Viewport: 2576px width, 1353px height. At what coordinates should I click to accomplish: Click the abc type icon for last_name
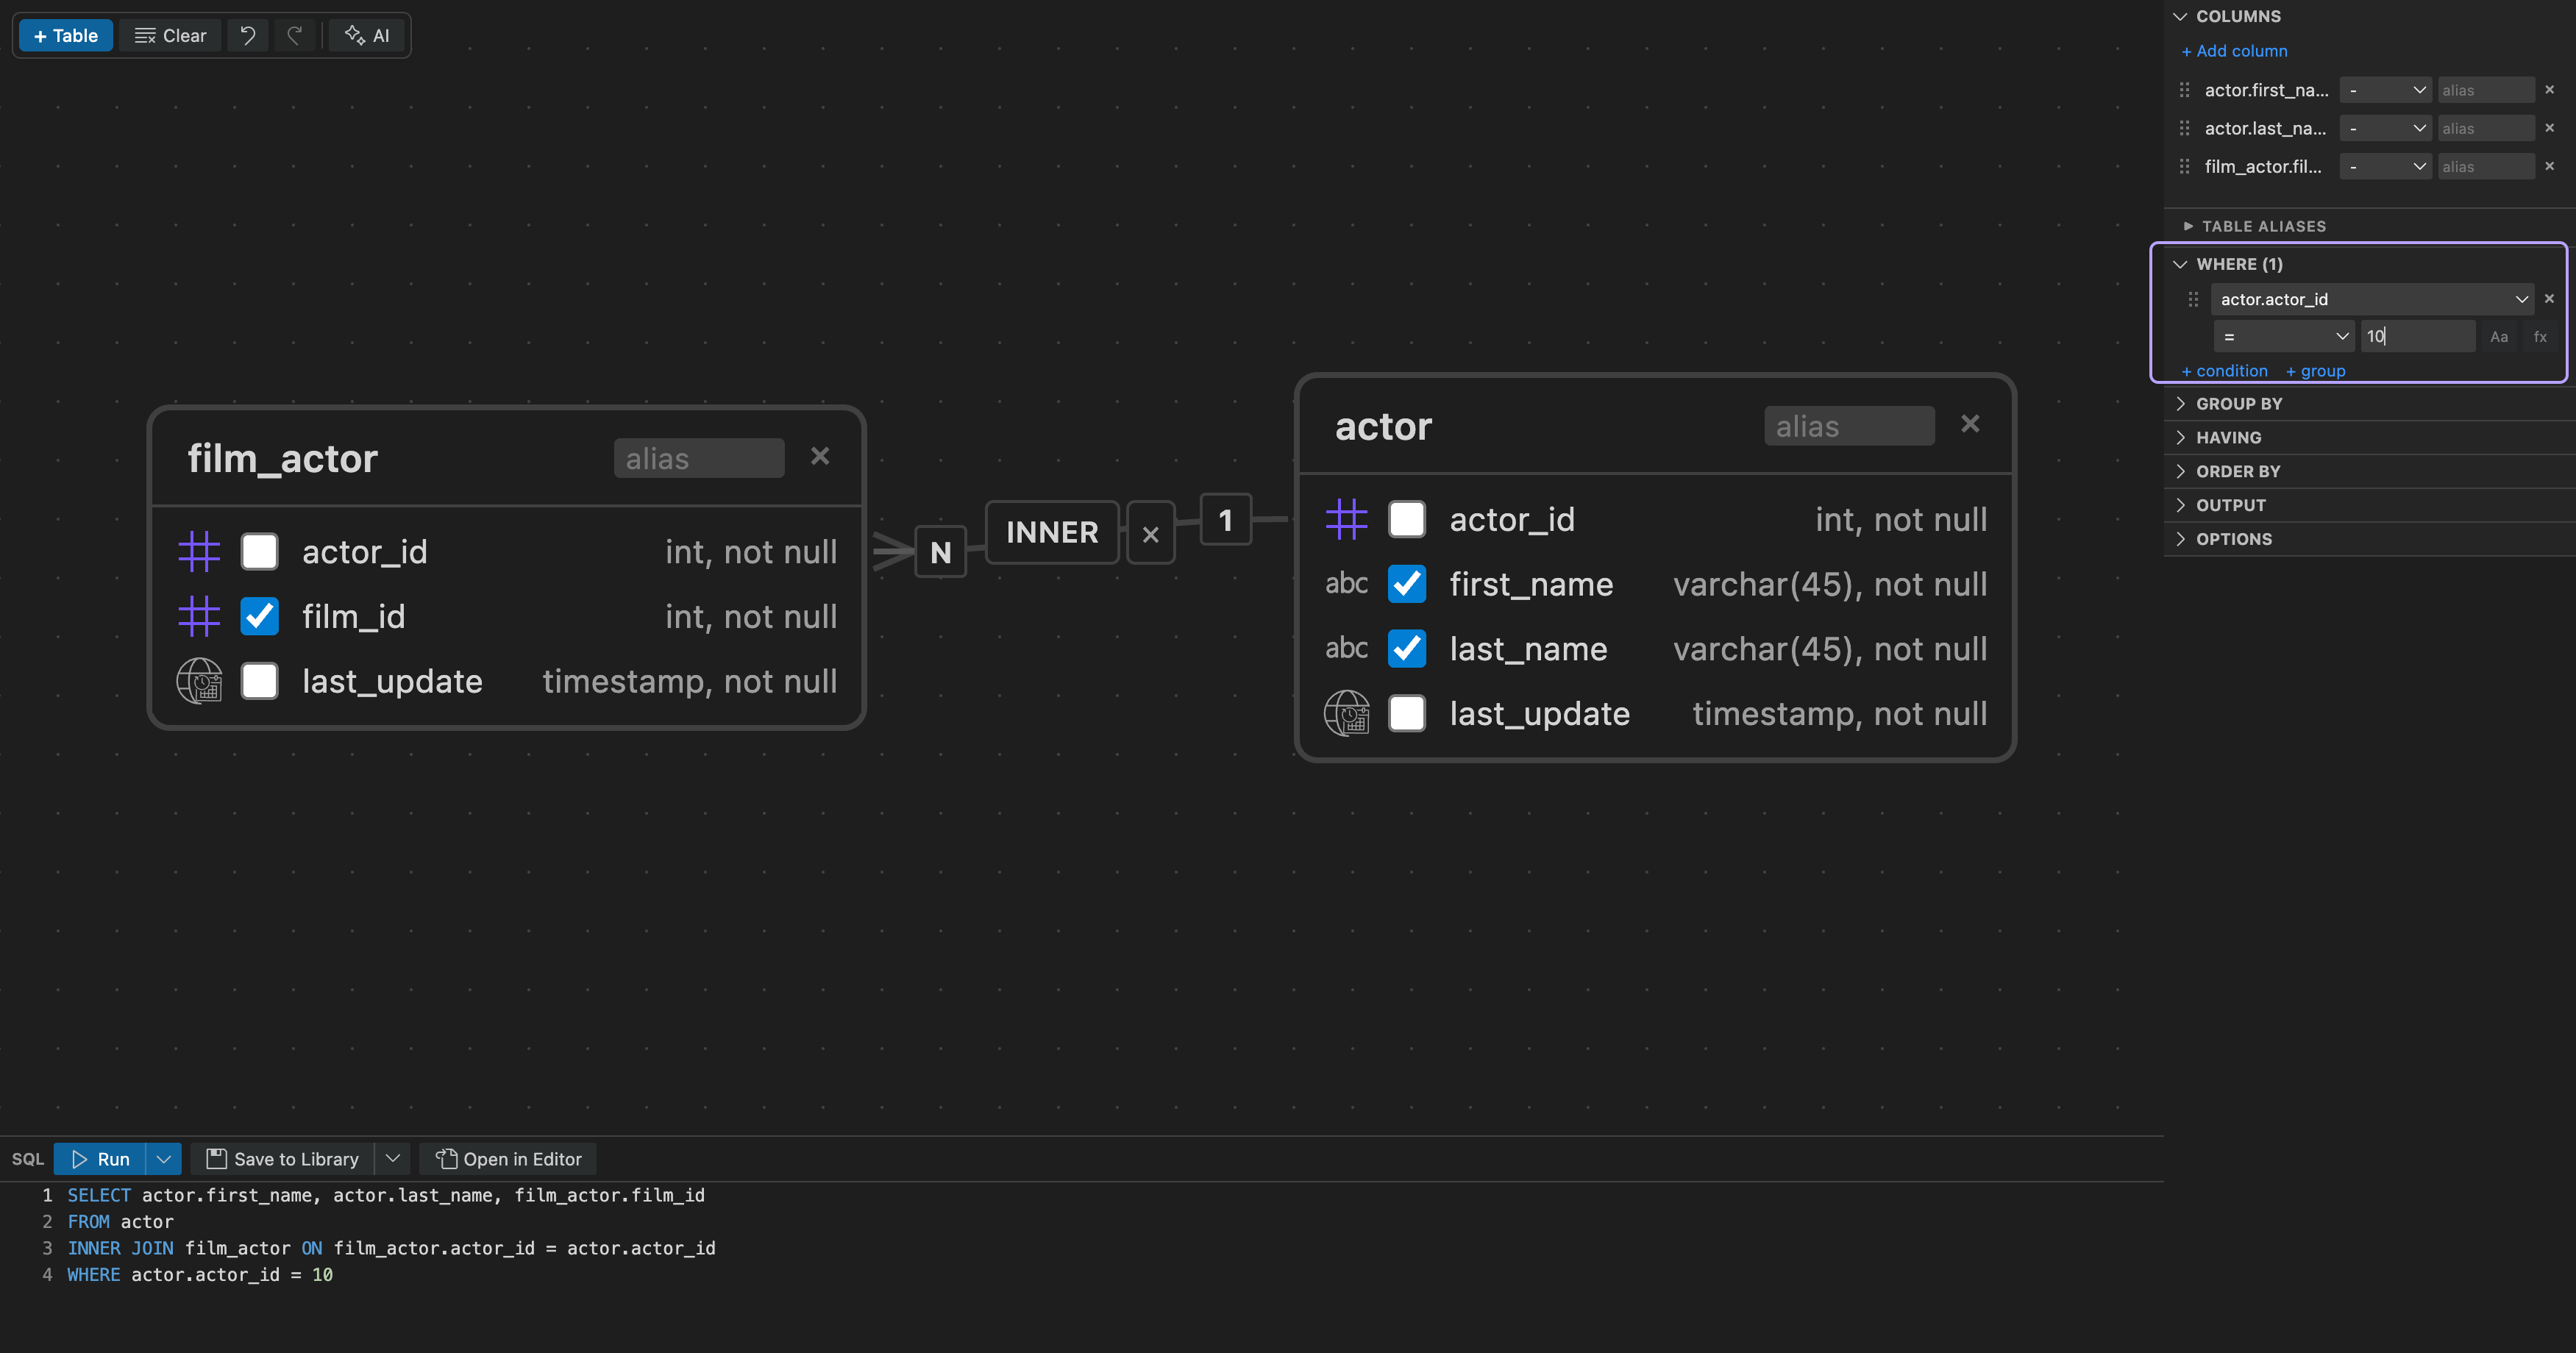[1347, 649]
